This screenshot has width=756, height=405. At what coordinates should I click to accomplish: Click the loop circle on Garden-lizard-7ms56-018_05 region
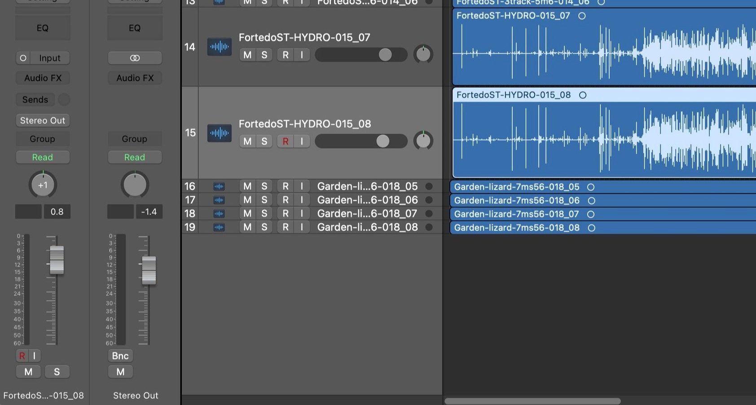click(x=591, y=187)
